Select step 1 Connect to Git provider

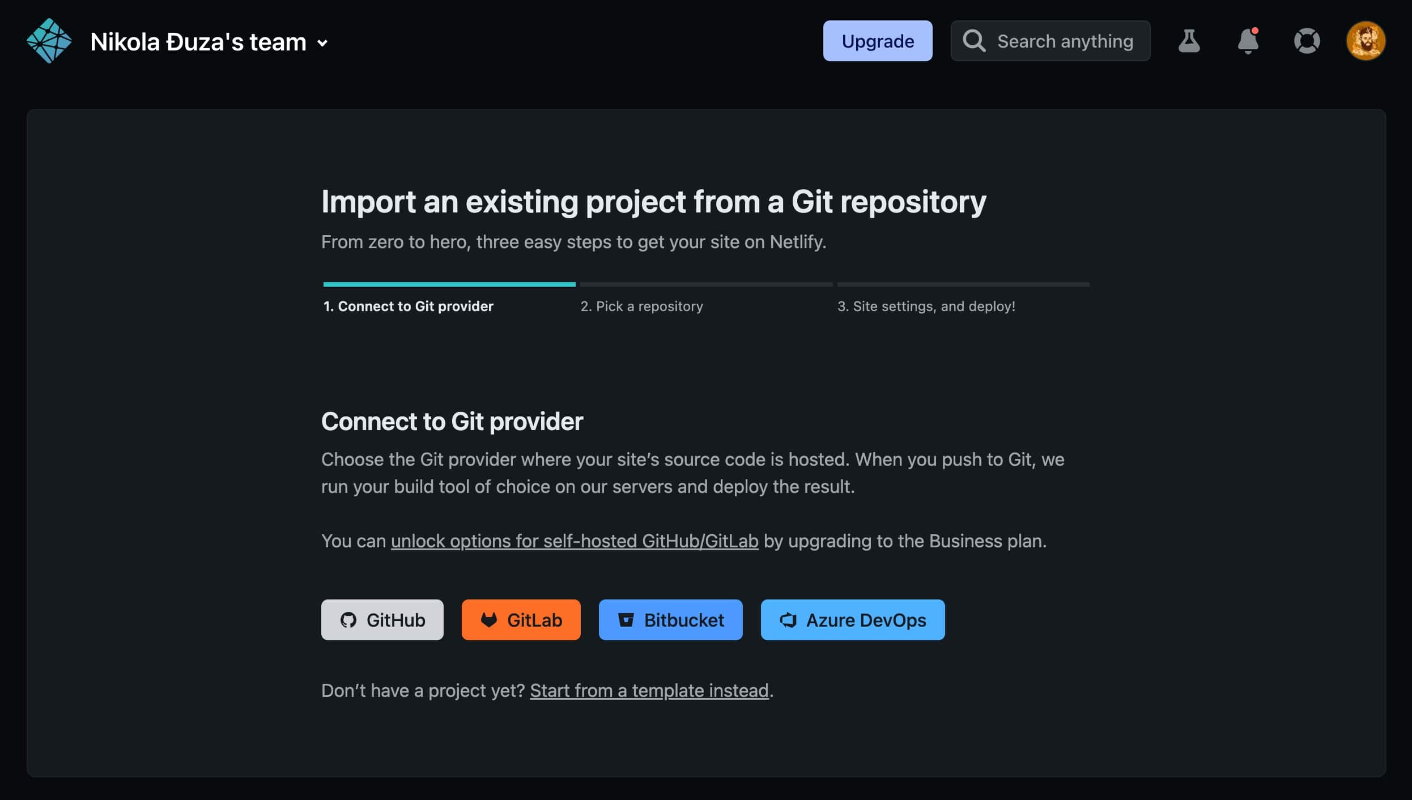coord(408,306)
